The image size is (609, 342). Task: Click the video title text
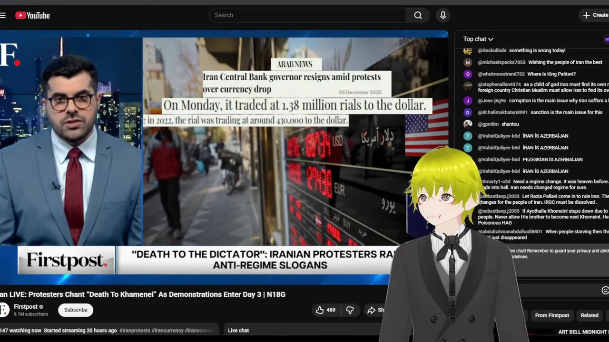tap(143, 294)
